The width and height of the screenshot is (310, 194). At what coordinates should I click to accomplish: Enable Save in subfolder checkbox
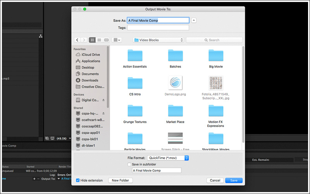click(x=129, y=164)
